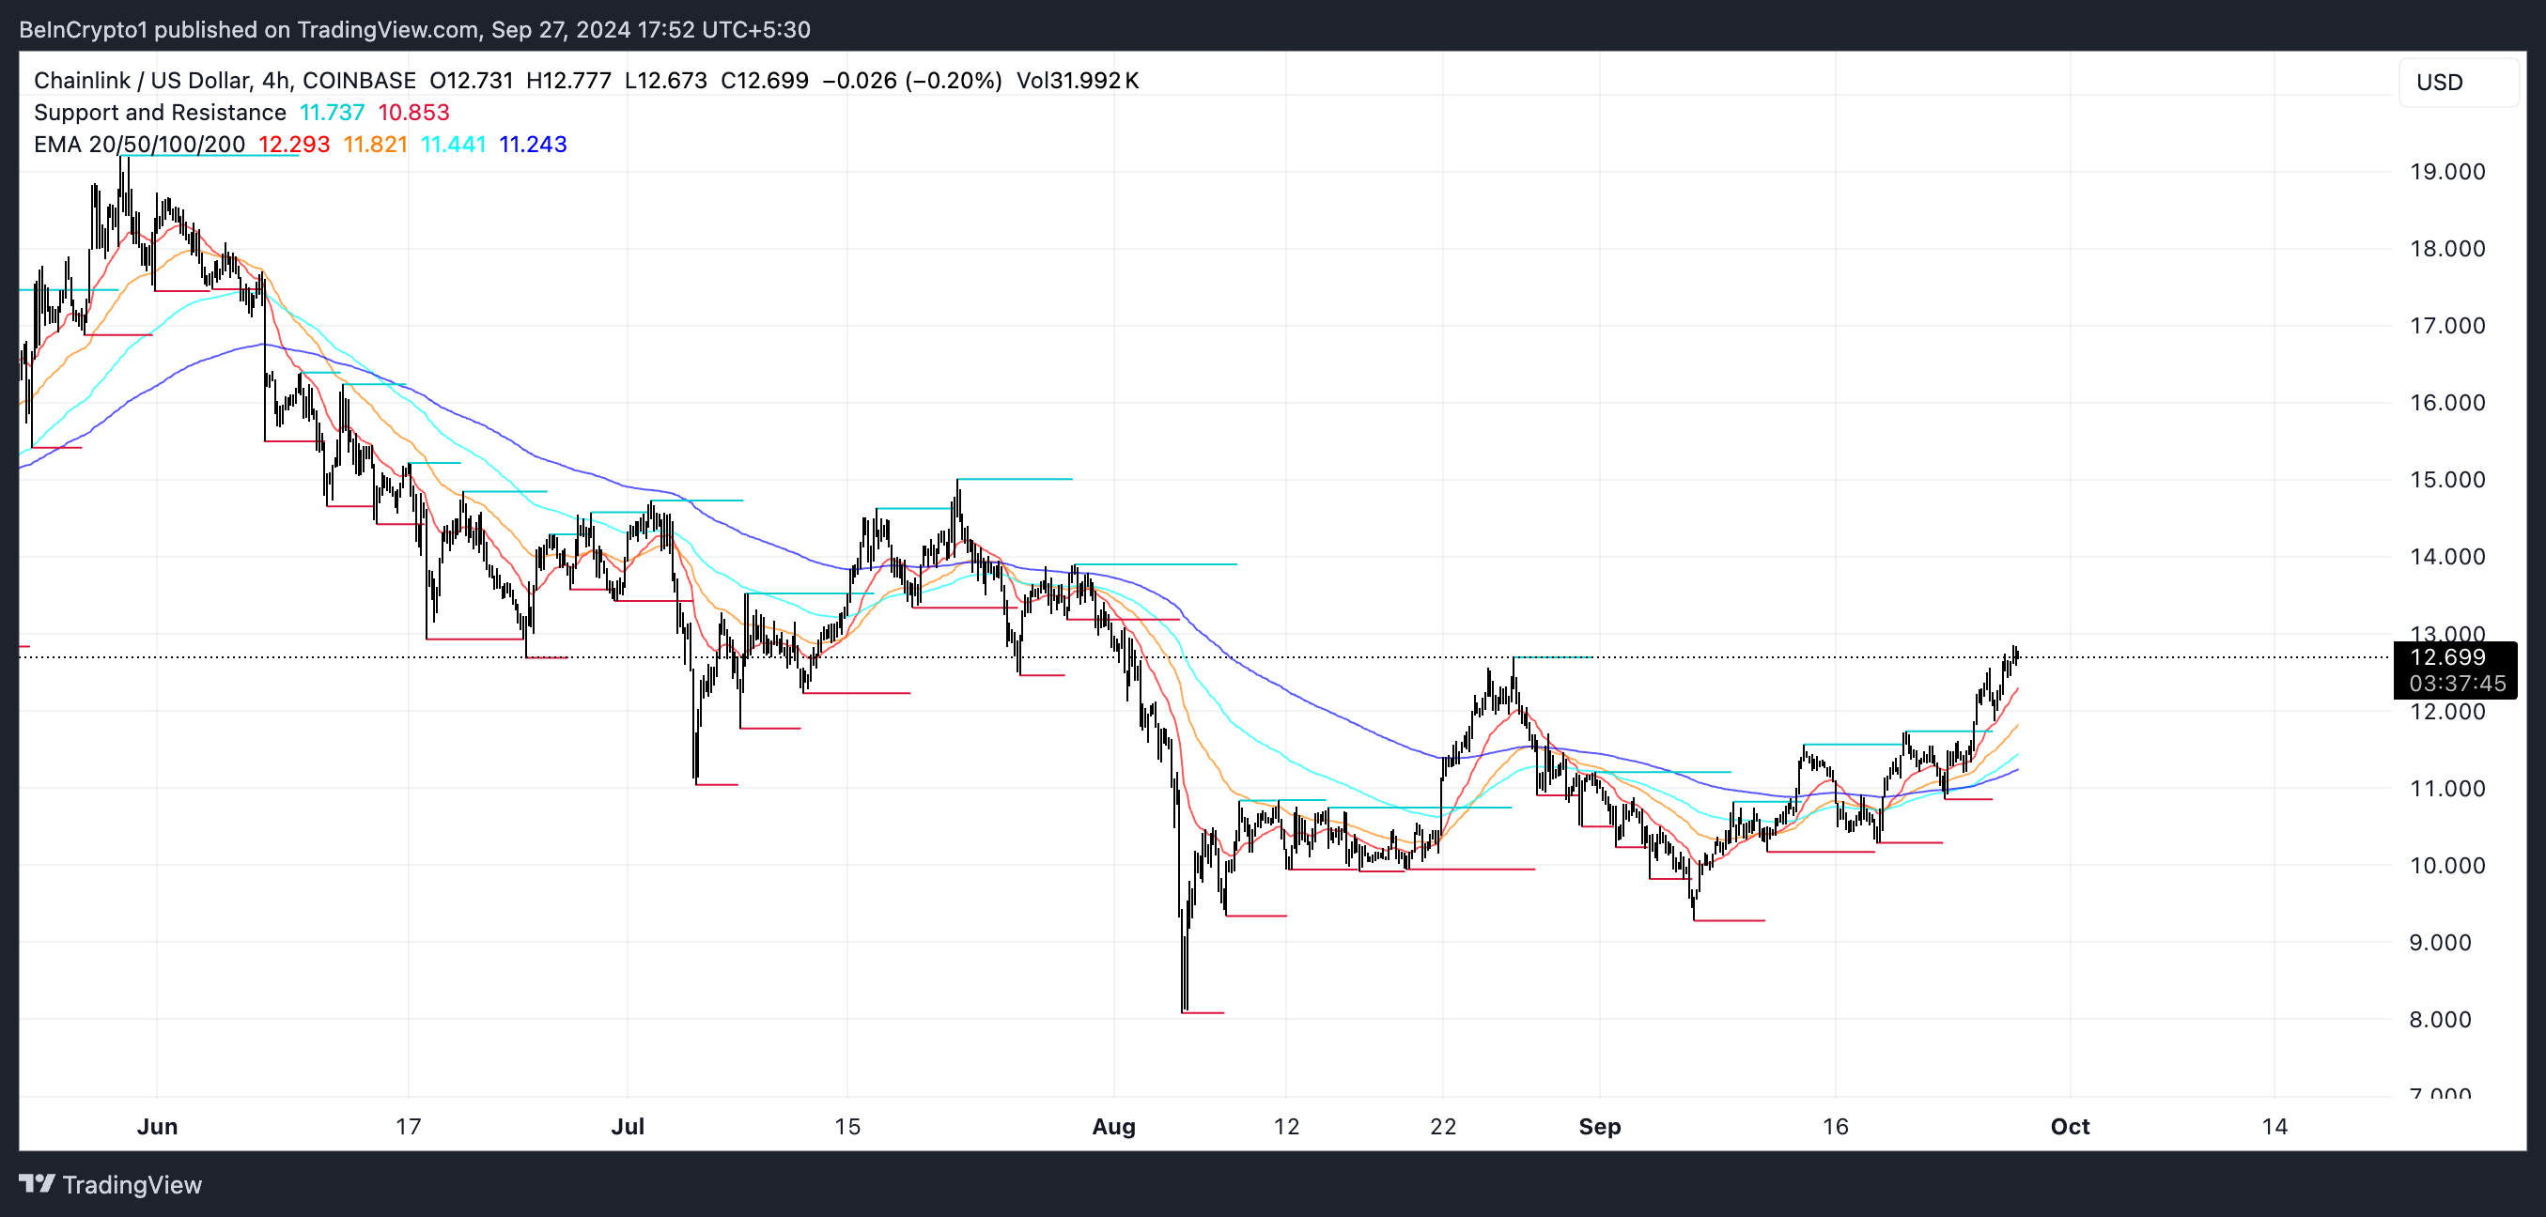Click the 19.000 price axis level
Image resolution: width=2546 pixels, height=1217 pixels.
[x=2446, y=172]
